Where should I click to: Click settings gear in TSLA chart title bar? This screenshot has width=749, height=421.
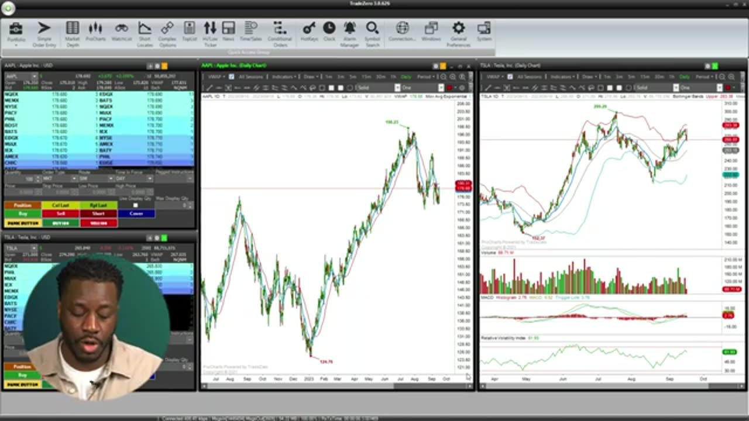(707, 66)
